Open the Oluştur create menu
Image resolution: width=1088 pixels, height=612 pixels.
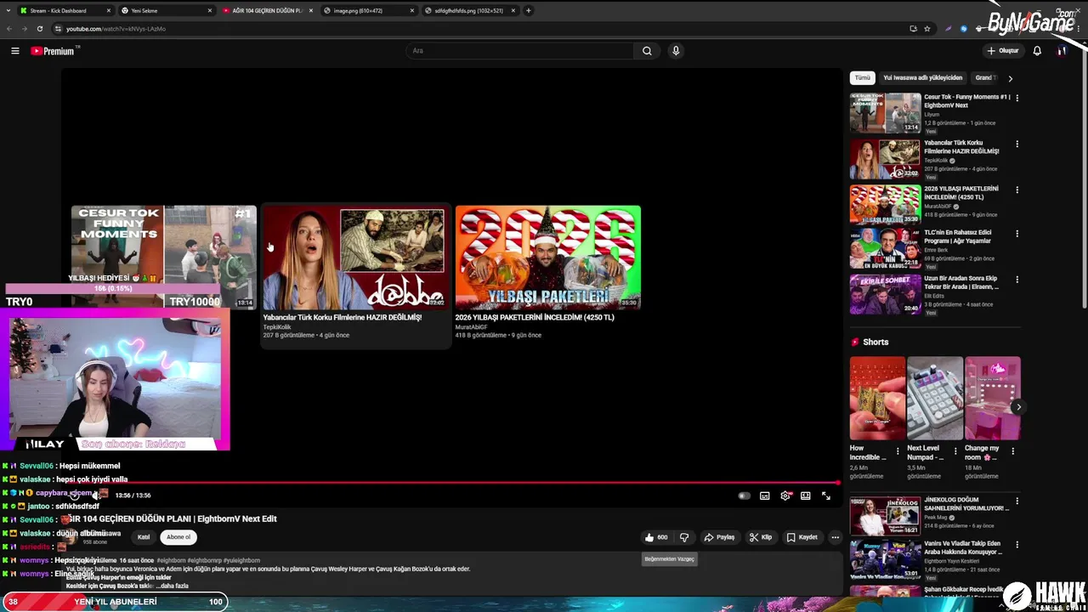[1002, 51]
